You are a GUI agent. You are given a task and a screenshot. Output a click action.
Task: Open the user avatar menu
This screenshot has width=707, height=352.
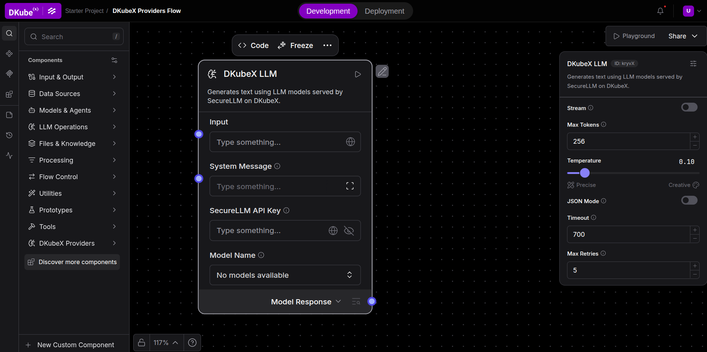688,11
